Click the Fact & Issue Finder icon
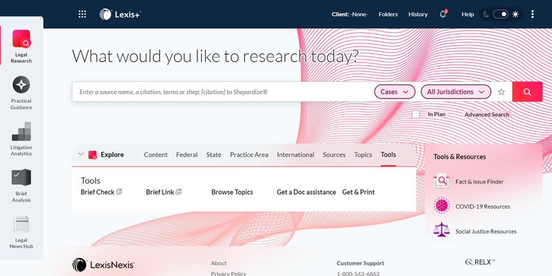Viewport: 552px width, 276px height. coord(442,181)
